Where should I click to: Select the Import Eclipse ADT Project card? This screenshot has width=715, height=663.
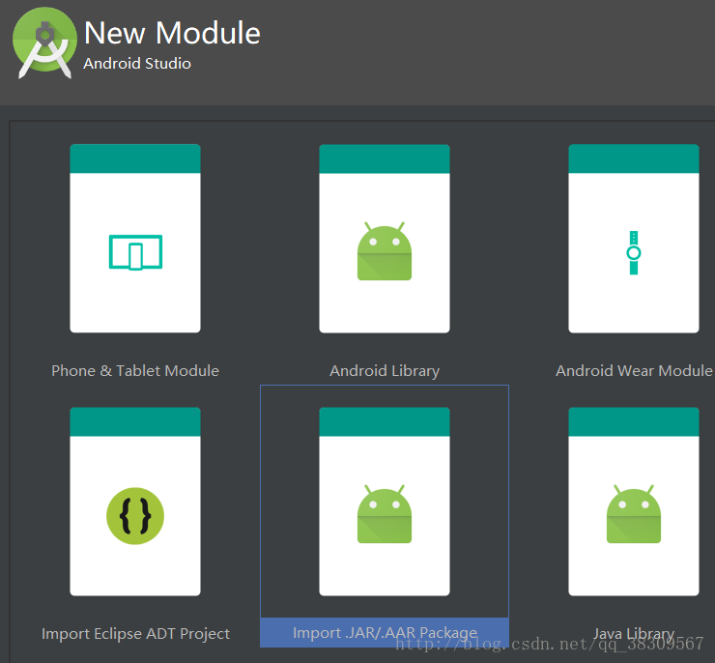click(135, 502)
